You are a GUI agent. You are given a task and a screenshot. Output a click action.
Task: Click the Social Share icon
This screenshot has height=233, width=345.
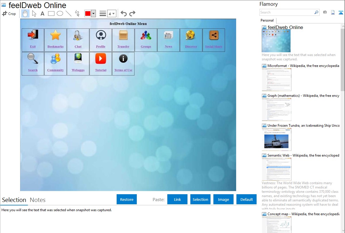click(x=214, y=35)
